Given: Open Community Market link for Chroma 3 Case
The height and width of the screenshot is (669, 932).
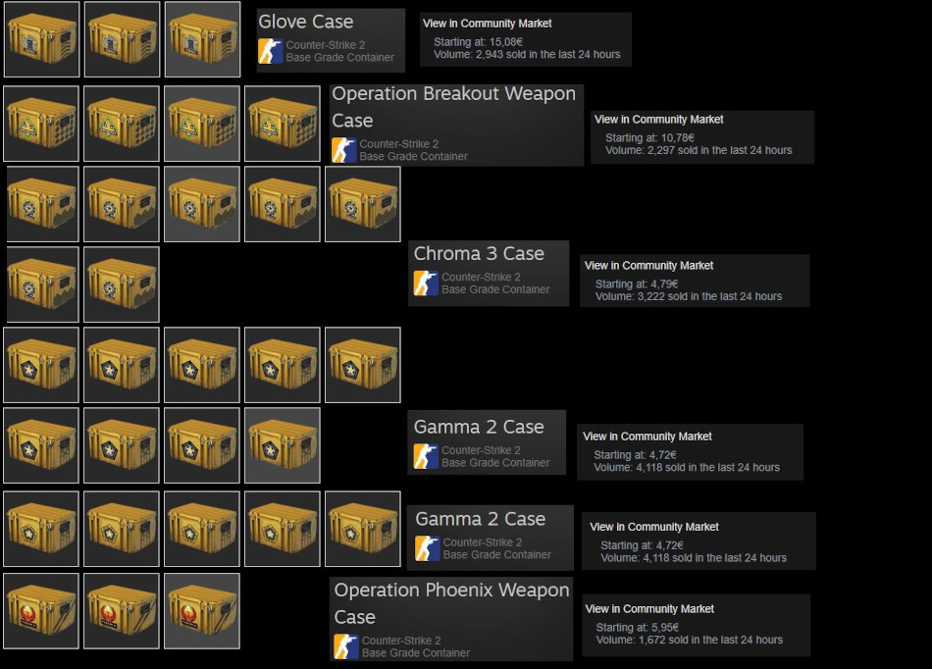Looking at the screenshot, I should tap(648, 266).
